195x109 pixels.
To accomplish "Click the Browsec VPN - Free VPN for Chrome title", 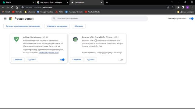I will (97, 37).
